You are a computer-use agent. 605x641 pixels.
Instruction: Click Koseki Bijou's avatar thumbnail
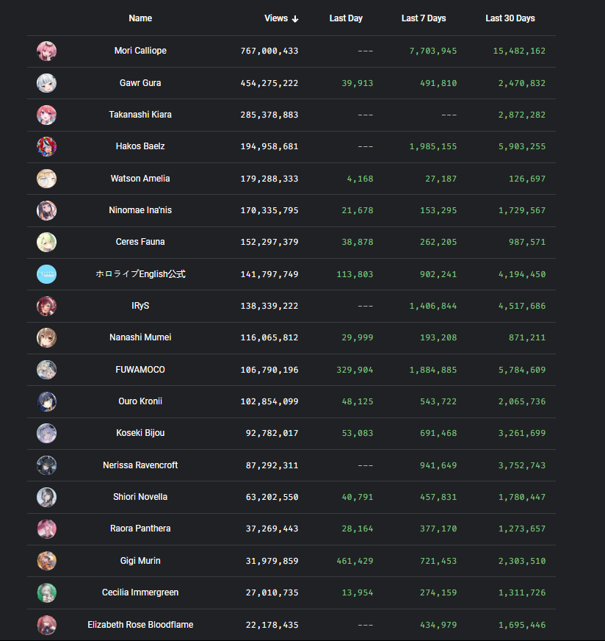pos(46,433)
